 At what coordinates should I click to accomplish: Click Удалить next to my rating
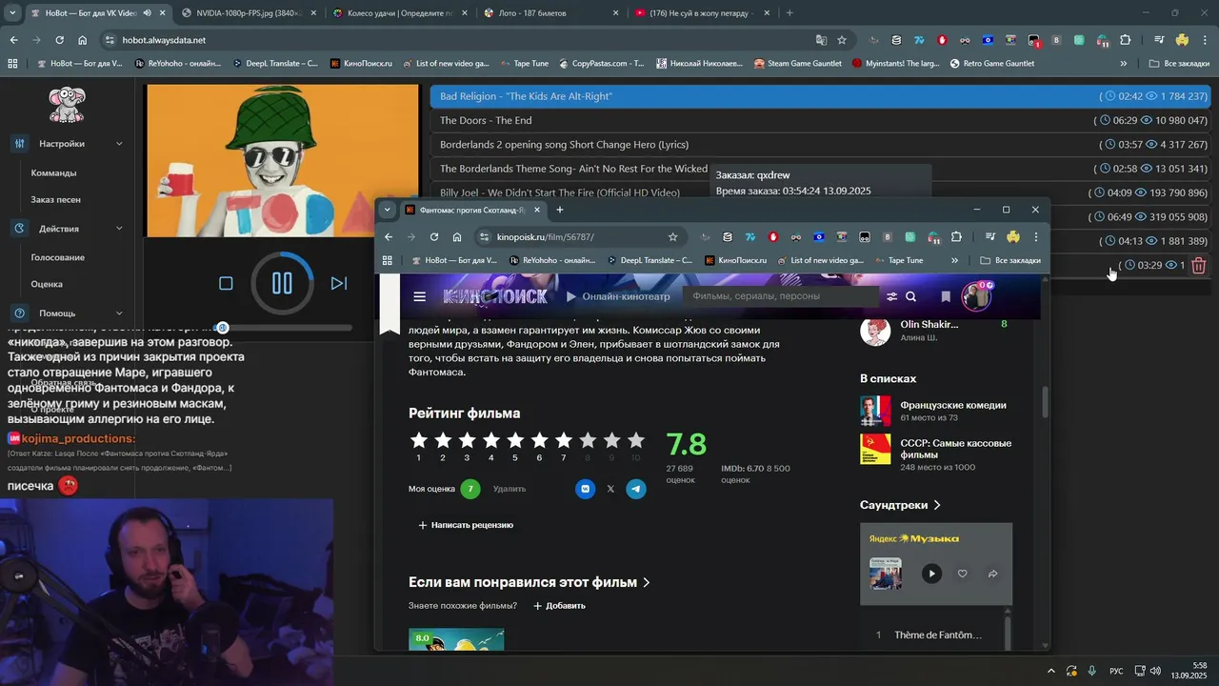(510, 489)
